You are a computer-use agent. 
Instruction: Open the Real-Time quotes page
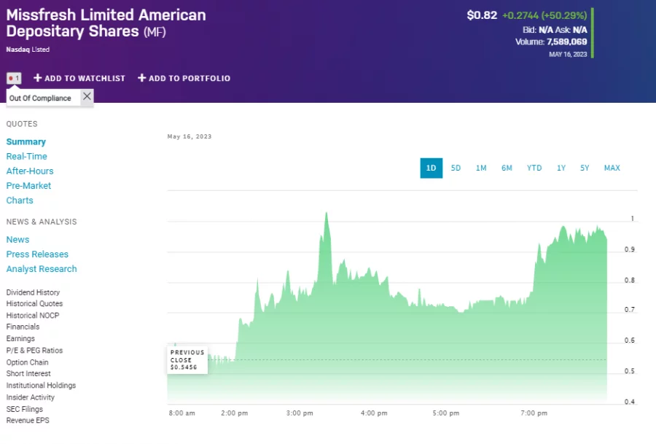pyautogui.click(x=26, y=156)
